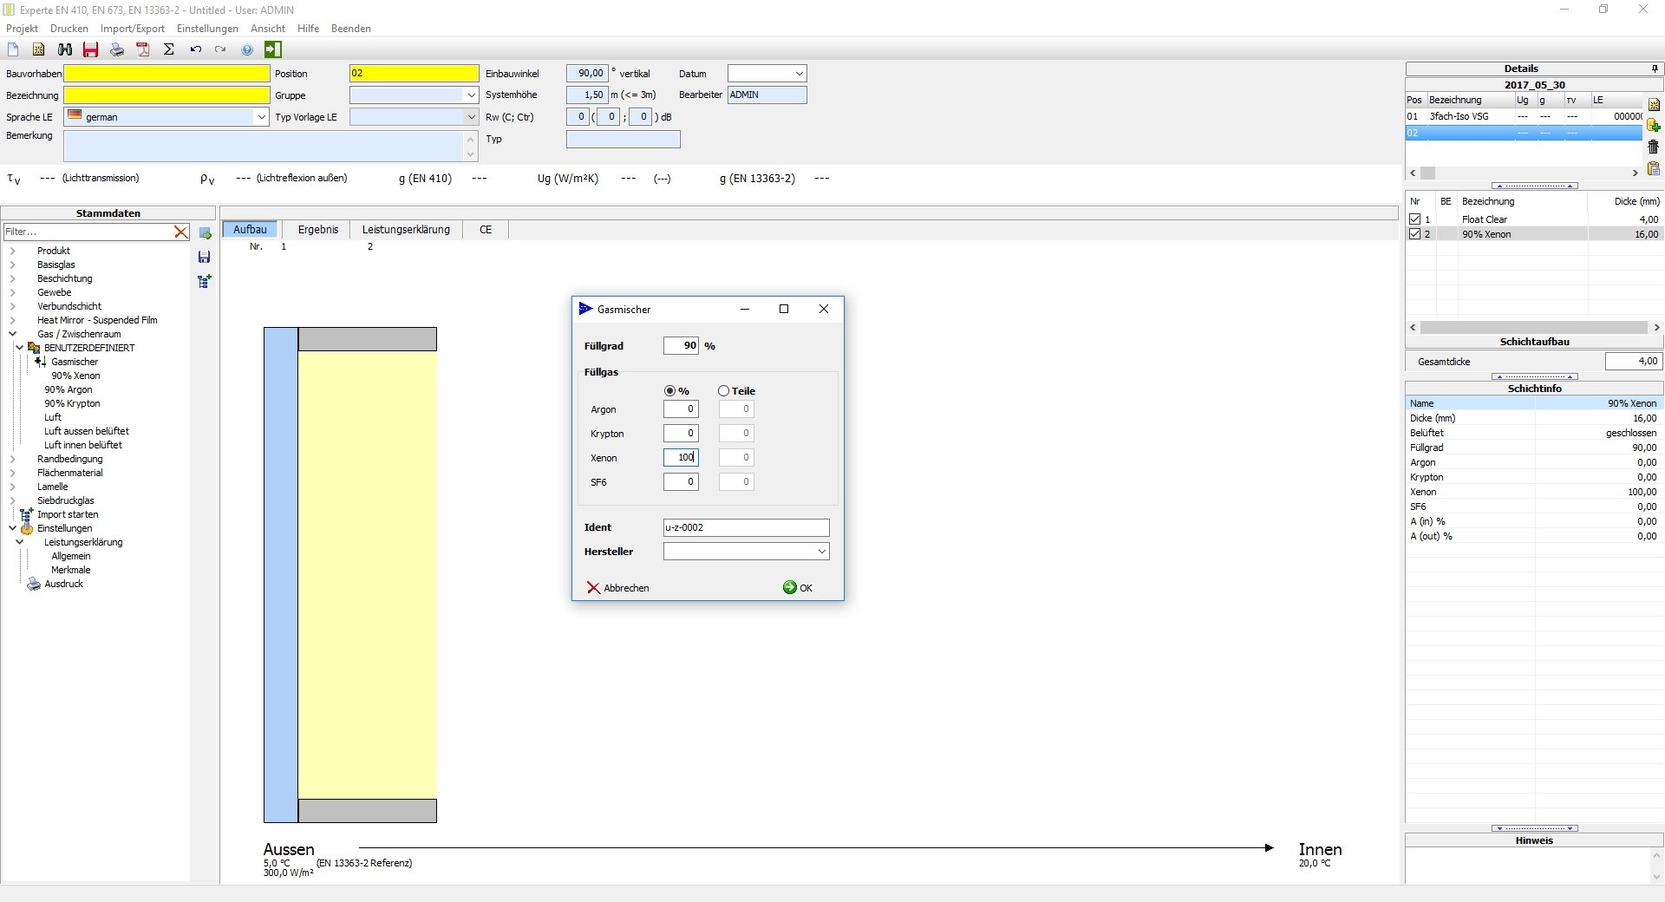Toggle the checkbox for layer 1 Float Clear
The height and width of the screenshot is (902, 1665).
[1414, 219]
